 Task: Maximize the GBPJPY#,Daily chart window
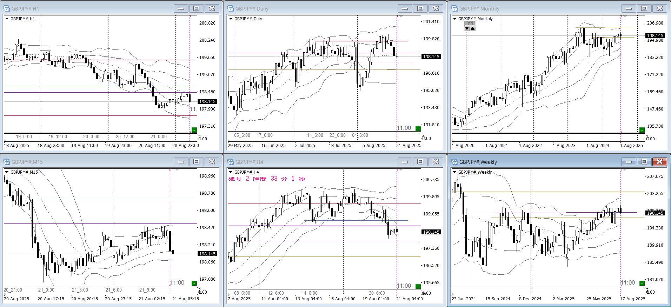[x=420, y=8]
